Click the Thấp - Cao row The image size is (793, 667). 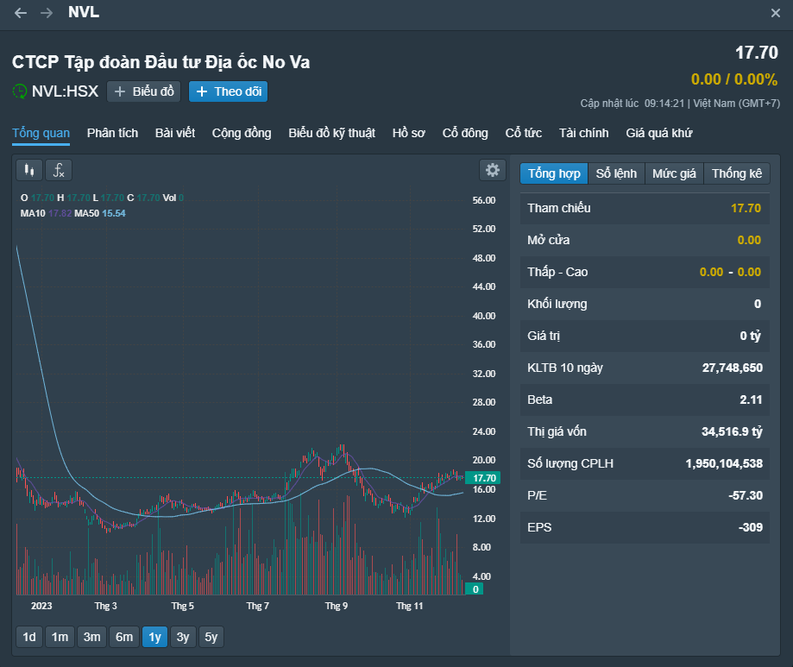(645, 272)
